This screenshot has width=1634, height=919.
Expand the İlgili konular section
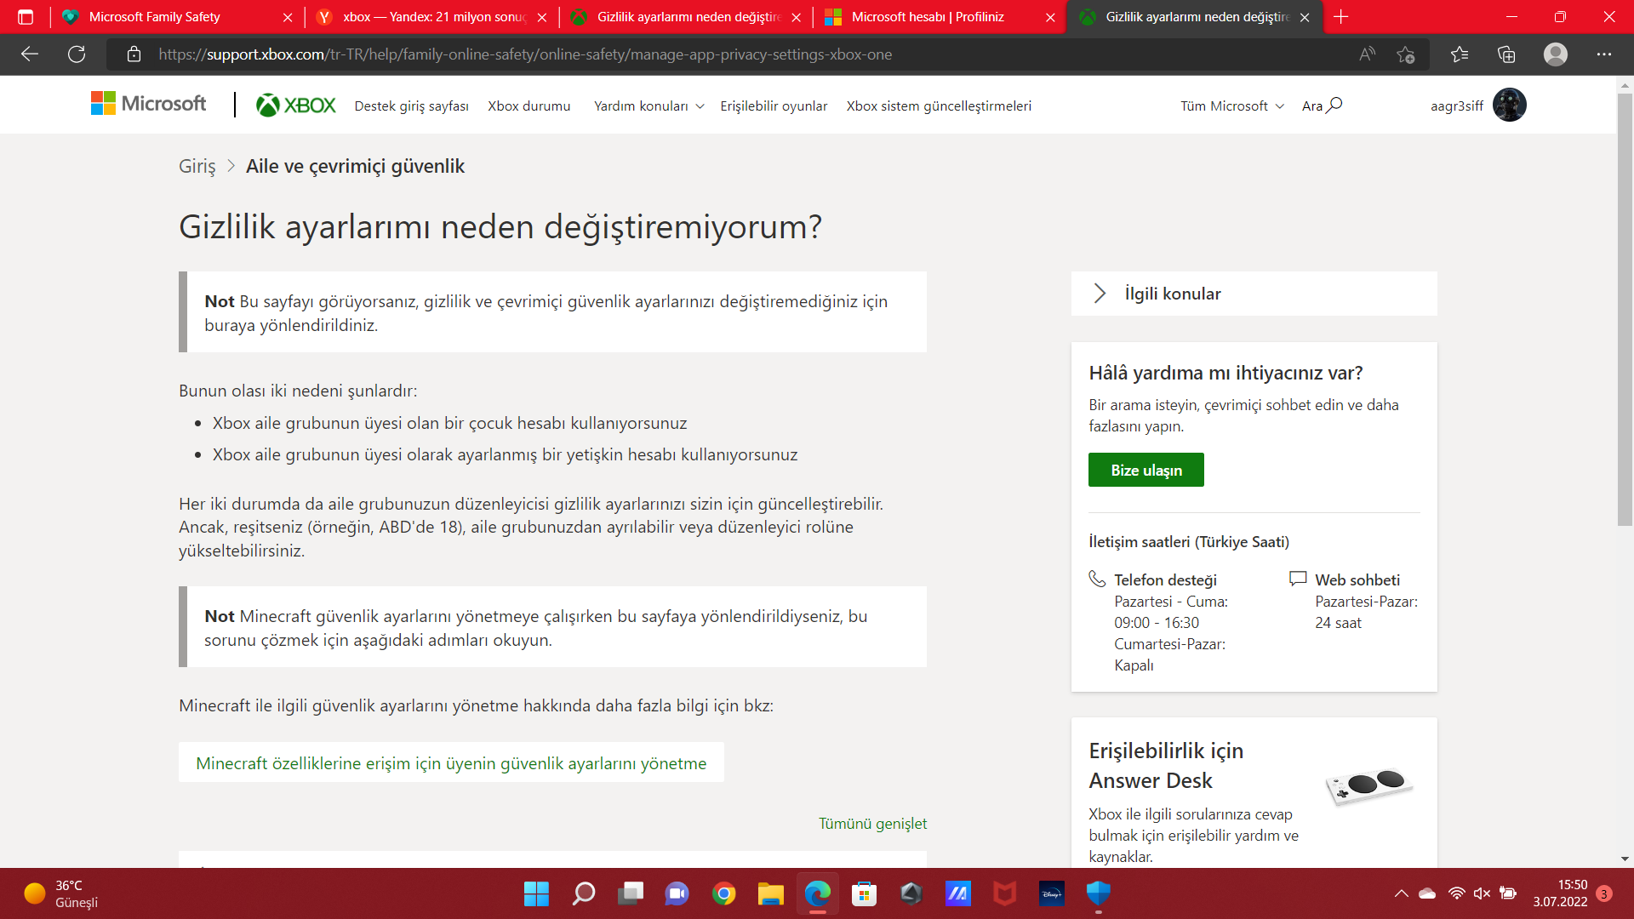click(x=1172, y=294)
